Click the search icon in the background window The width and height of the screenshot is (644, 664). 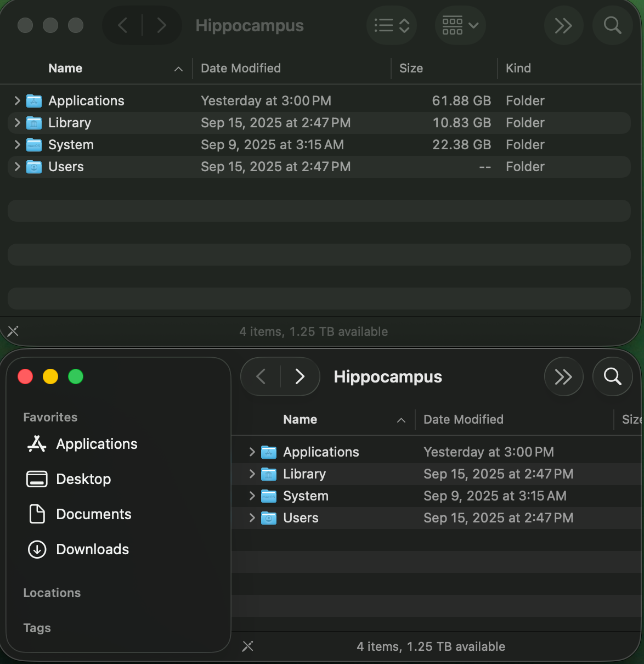pos(612,25)
